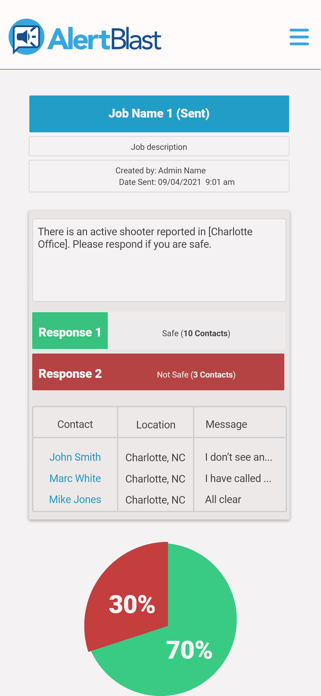Open Mike Jones contact link

pyautogui.click(x=75, y=499)
